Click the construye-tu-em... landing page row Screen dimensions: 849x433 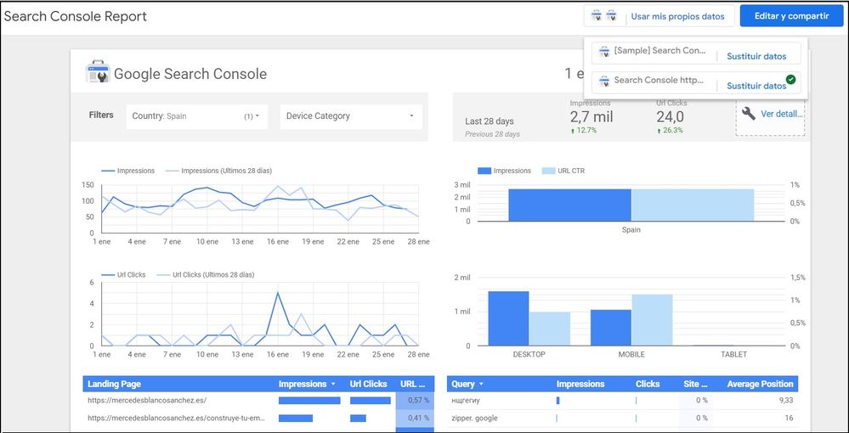177,418
